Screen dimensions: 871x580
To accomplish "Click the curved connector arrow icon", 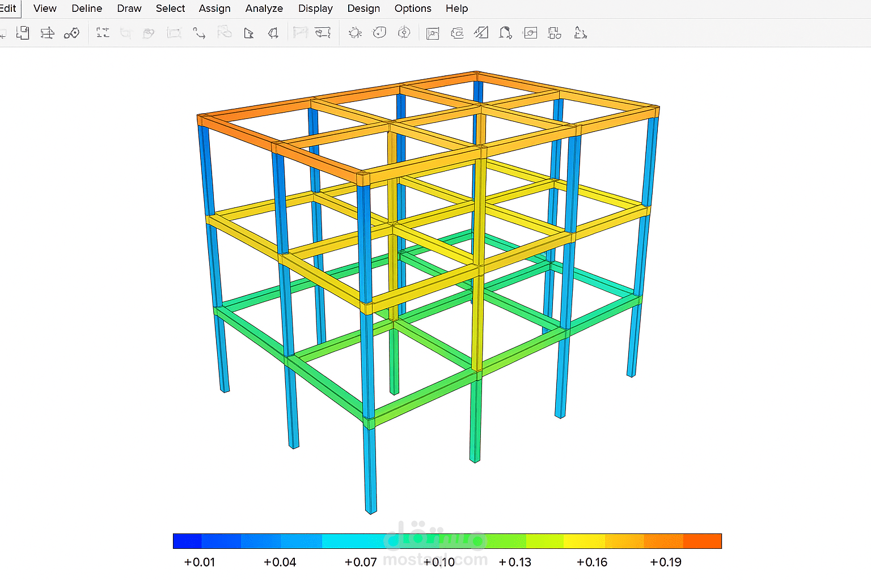I will [x=199, y=33].
